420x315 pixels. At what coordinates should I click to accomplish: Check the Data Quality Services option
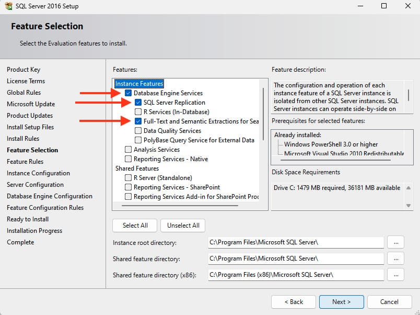[x=138, y=131]
